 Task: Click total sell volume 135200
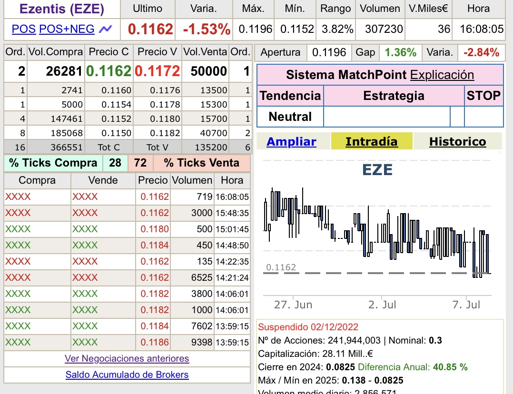[x=211, y=148]
